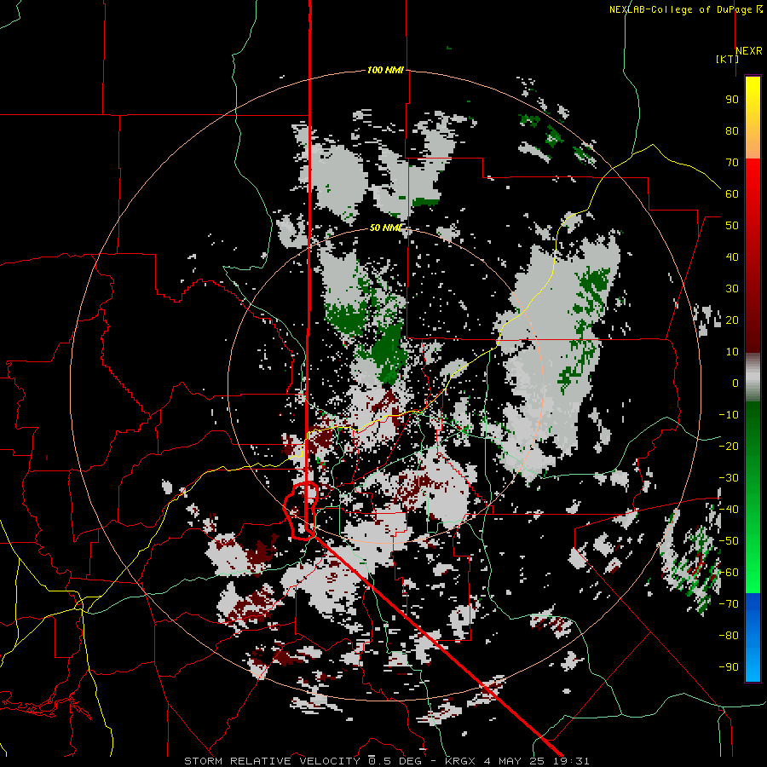Screen dimensions: 767x767
Task: Click the 50 value on the velocity scale
Action: pyautogui.click(x=732, y=226)
